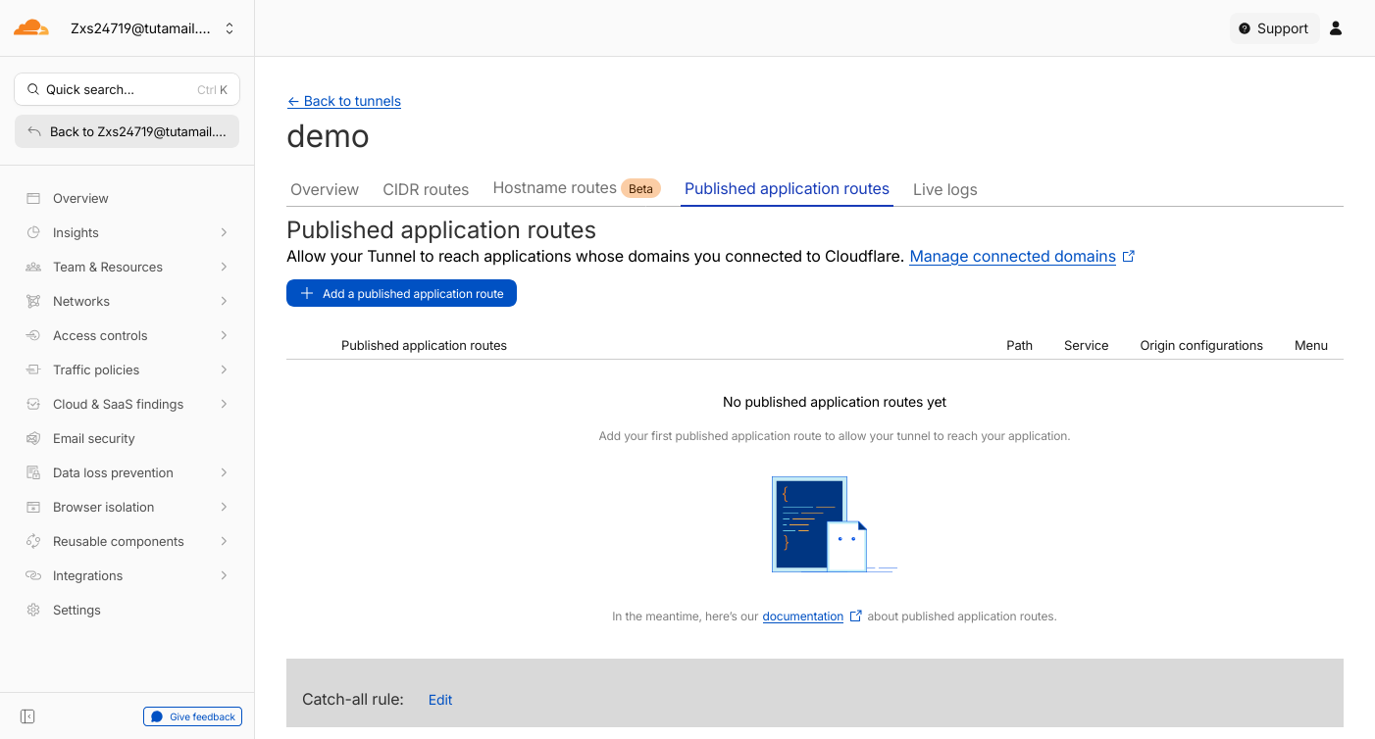Expand the Access controls chevron
Image resolution: width=1375 pixels, height=739 pixels.
point(224,335)
